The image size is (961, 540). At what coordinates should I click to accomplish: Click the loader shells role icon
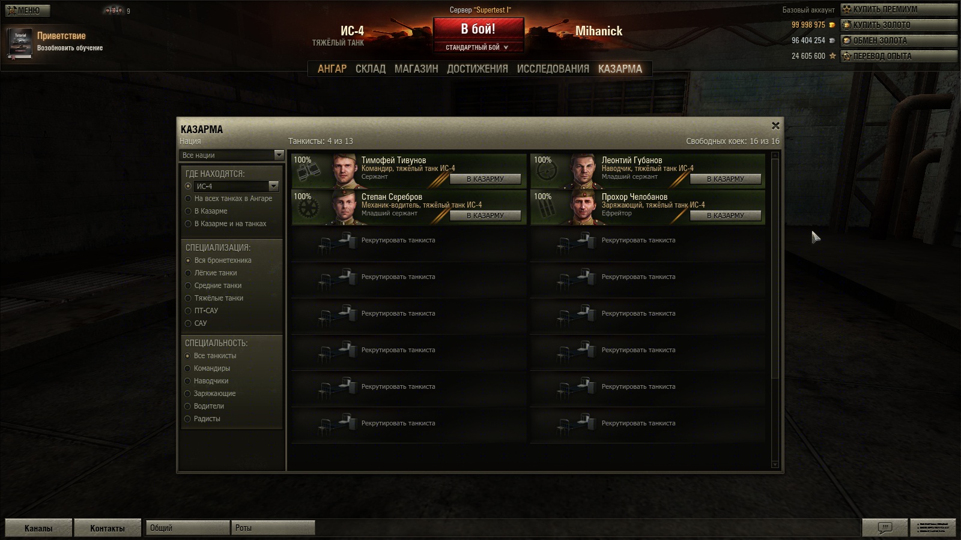pos(546,209)
